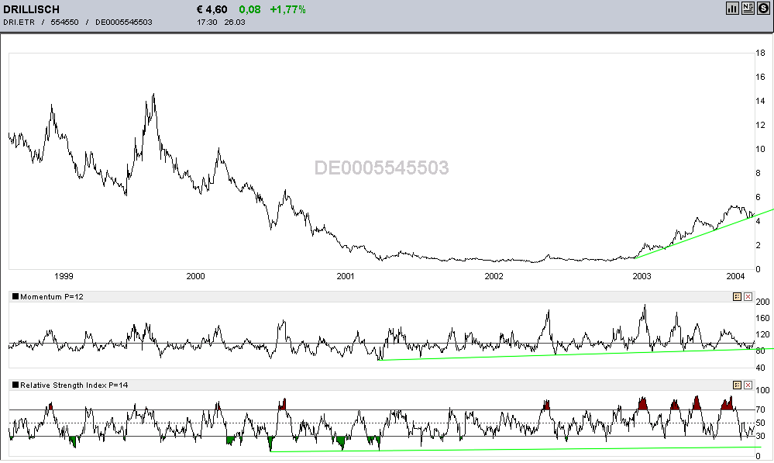
Task: Click the 2003 year label on axis
Action: [x=642, y=276]
